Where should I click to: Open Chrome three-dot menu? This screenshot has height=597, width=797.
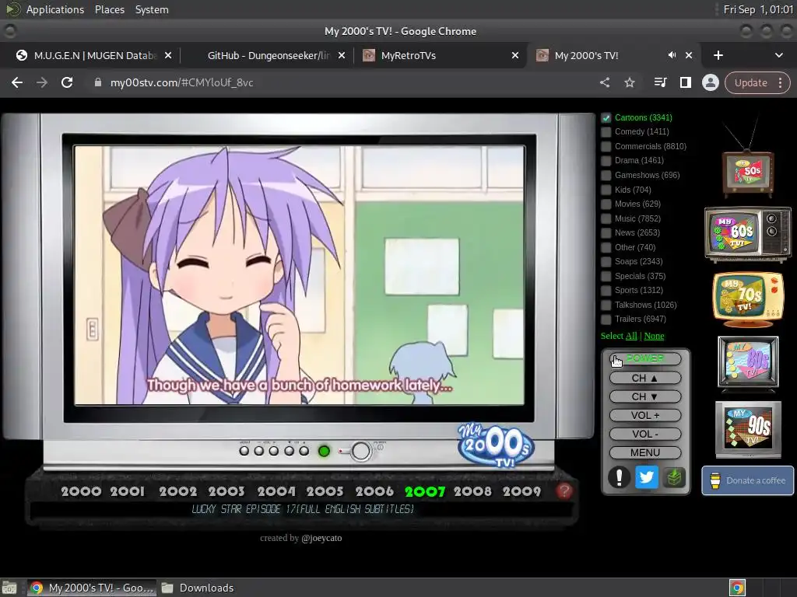[780, 82]
